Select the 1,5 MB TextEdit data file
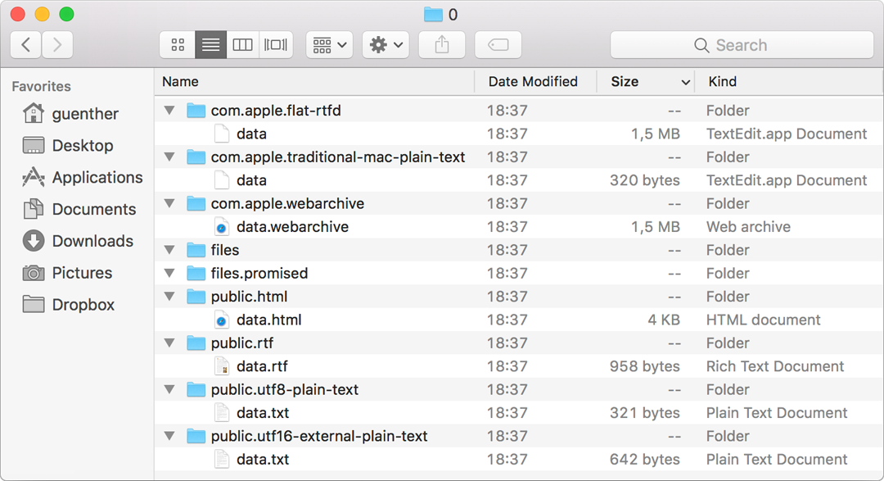 (519, 134)
